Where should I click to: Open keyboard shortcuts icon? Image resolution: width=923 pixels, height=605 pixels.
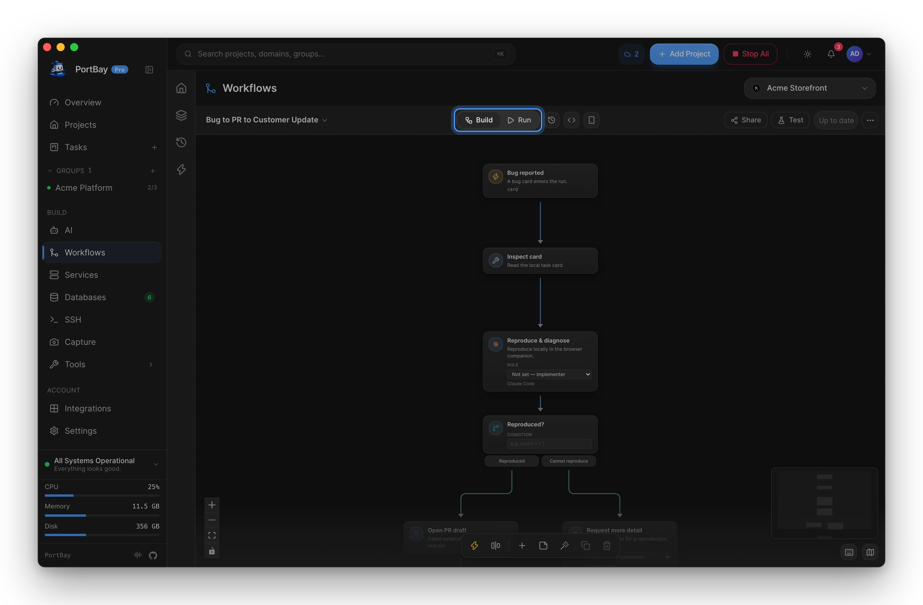849,552
